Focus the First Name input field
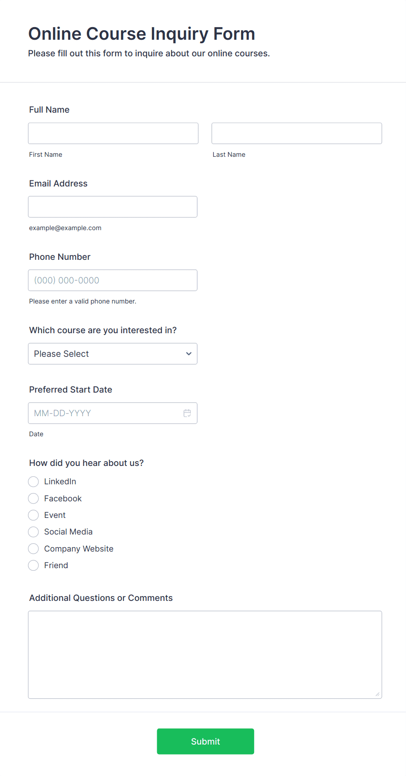This screenshot has height=776, width=406. coord(113,133)
